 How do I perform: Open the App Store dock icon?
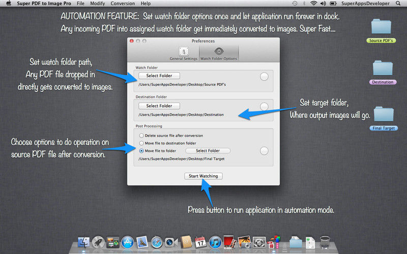(x=127, y=242)
